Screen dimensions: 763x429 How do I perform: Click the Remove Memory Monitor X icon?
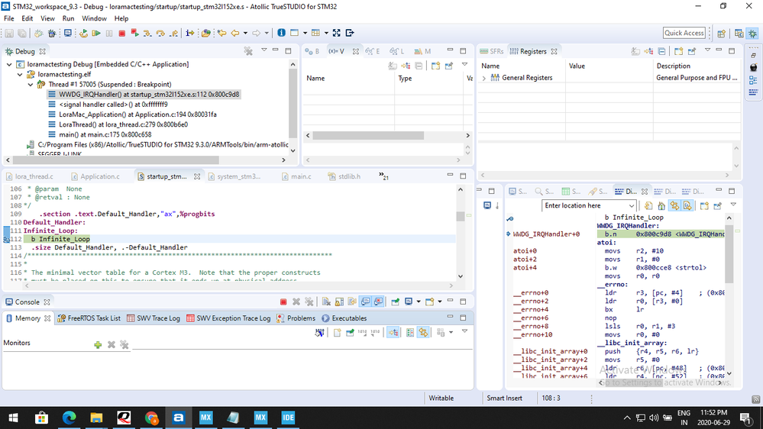pos(111,344)
